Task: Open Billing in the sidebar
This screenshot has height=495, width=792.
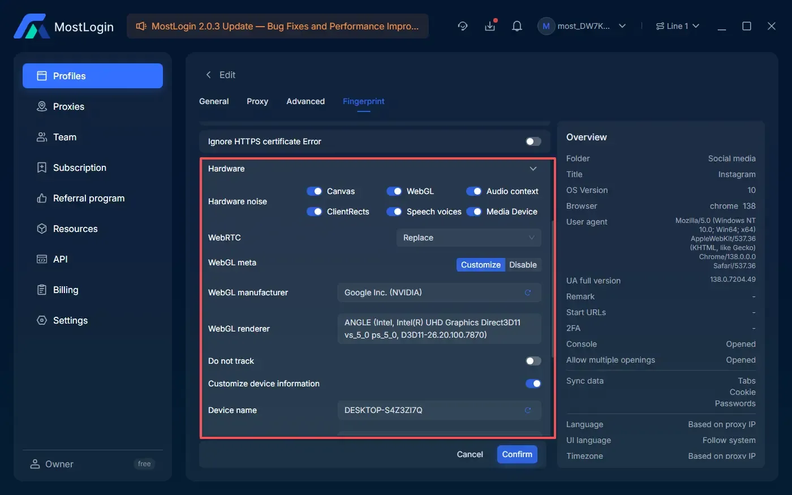Action: point(93,290)
